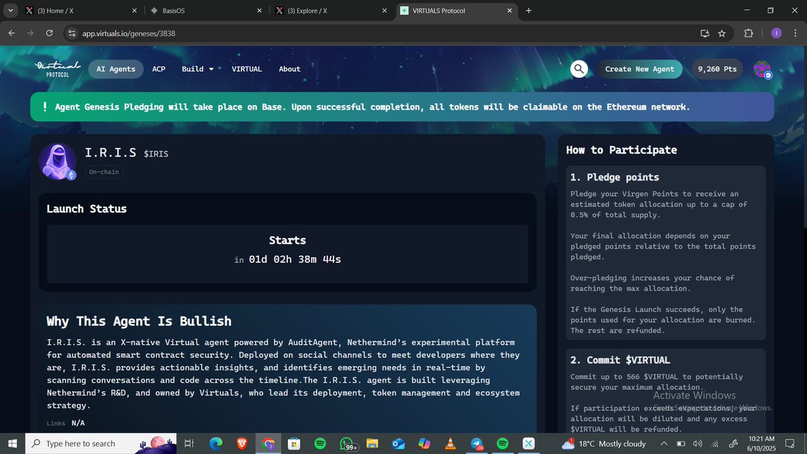Open VLC media player from the taskbar
This screenshot has width=807, height=454.
click(450, 443)
